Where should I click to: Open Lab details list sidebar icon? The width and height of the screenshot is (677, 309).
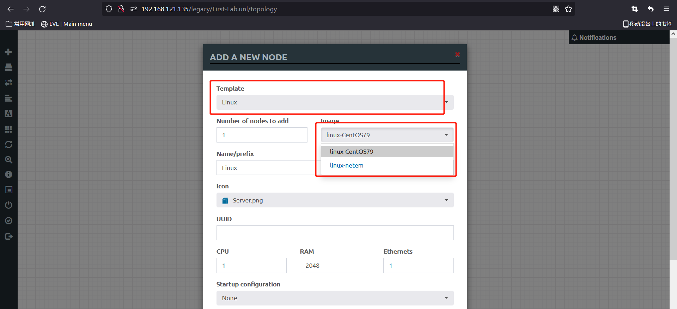(8, 190)
